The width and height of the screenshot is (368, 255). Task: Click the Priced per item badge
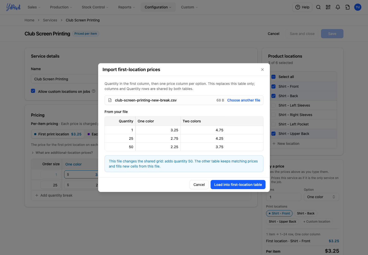pos(86,34)
